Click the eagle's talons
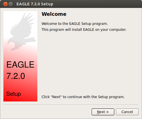142x119 pixels. 13,49
